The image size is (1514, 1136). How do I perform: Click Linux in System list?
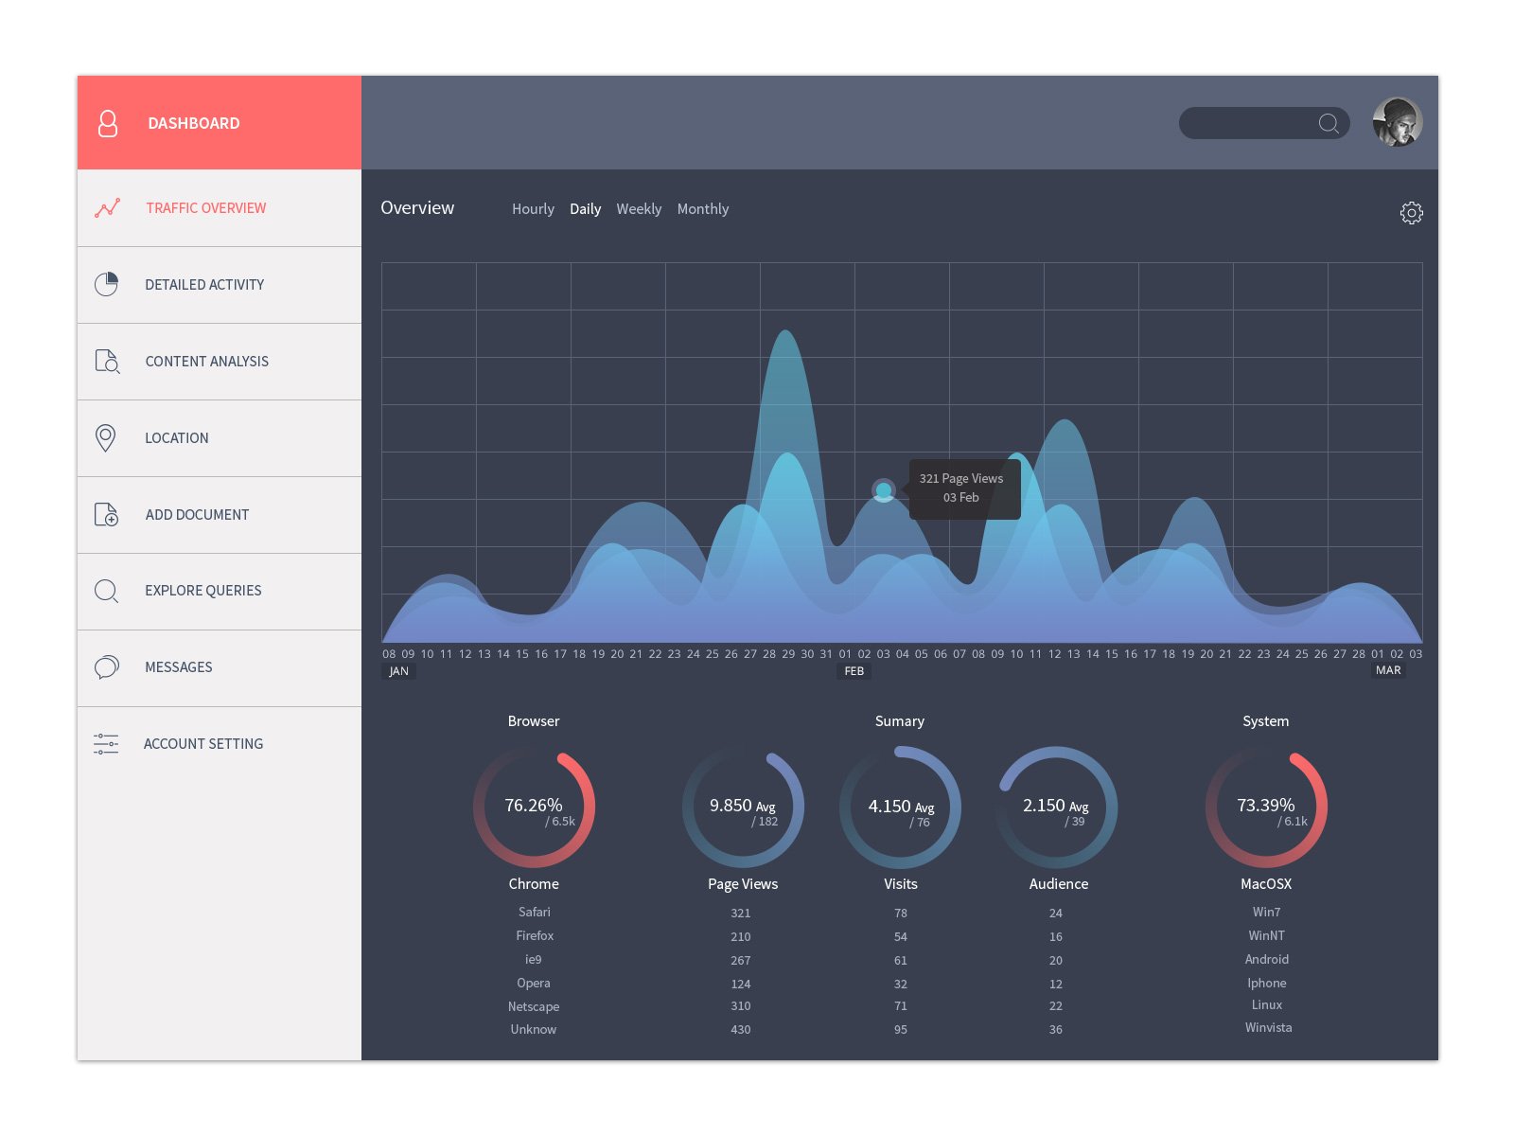pos(1267,1005)
